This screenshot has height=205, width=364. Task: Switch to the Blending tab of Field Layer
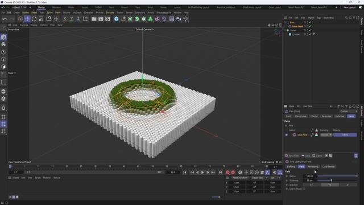click(x=291, y=167)
